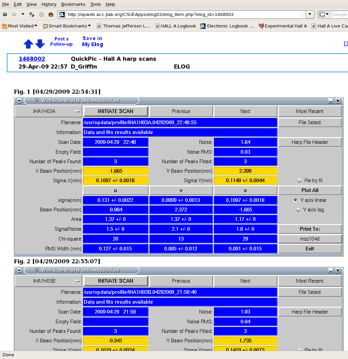Click Fig. 2 window menu arrow icon
The width and height of the screenshot is (348, 359).
(x=19, y=270)
